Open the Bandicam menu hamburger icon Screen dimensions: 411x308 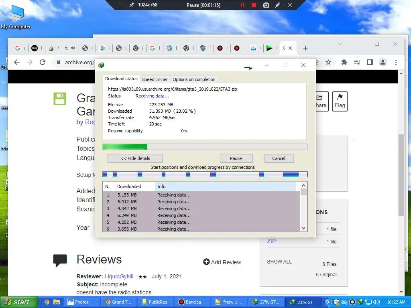[121, 5]
